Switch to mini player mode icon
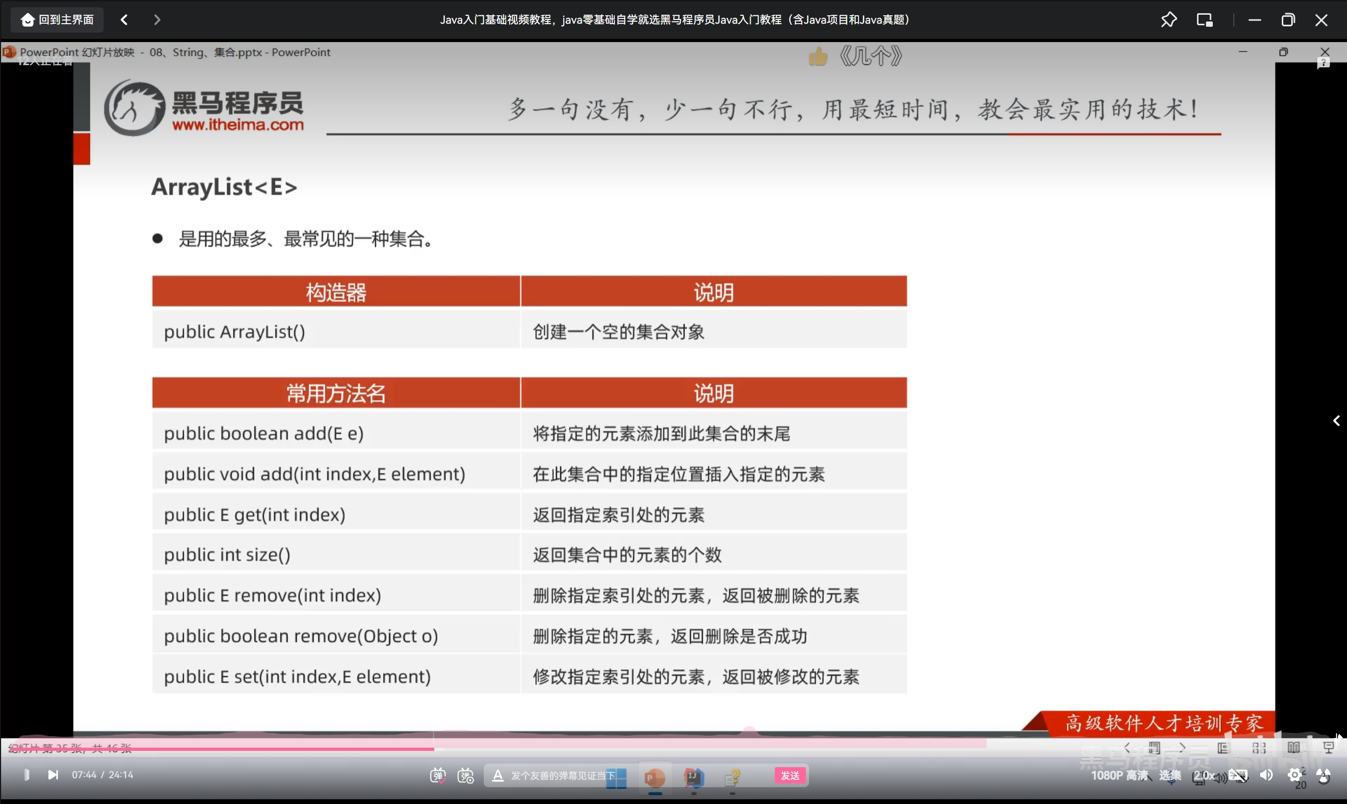This screenshot has height=804, width=1347. pos(1204,19)
